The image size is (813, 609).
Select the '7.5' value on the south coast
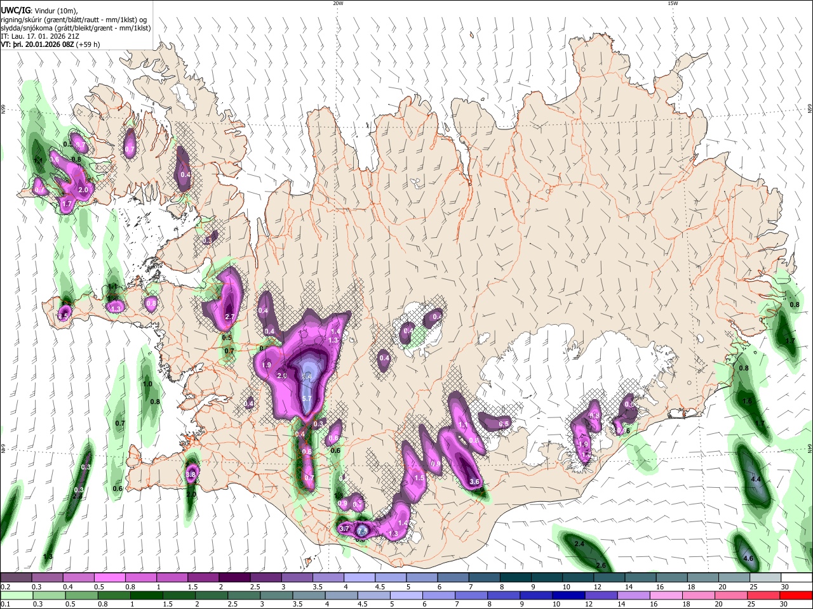coord(363,530)
